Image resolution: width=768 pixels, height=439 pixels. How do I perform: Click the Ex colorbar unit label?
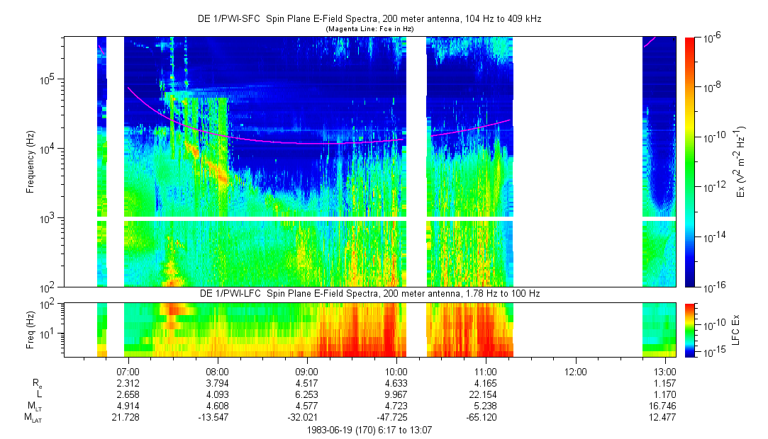click(x=740, y=162)
